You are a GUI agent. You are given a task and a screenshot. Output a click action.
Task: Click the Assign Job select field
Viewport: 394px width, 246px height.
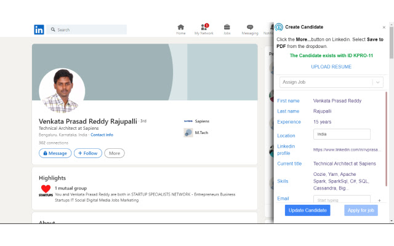coord(331,82)
